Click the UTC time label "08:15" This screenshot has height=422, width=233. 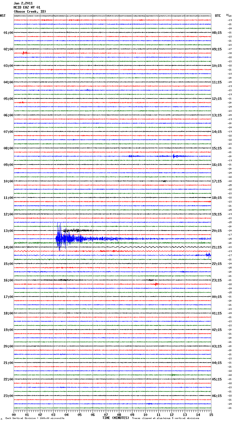pyautogui.click(x=217, y=33)
